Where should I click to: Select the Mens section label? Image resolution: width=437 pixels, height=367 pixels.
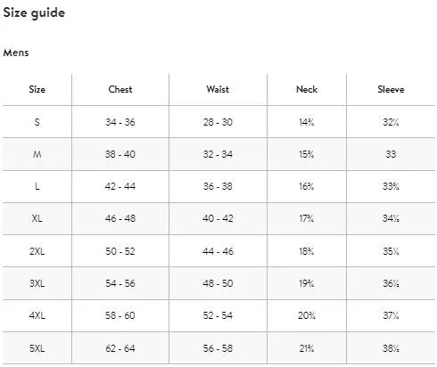16,53
